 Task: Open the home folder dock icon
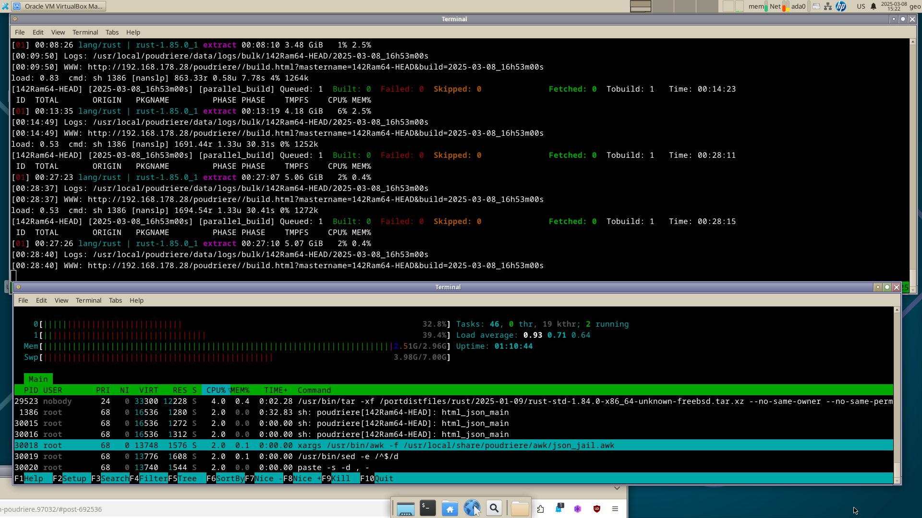point(449,508)
